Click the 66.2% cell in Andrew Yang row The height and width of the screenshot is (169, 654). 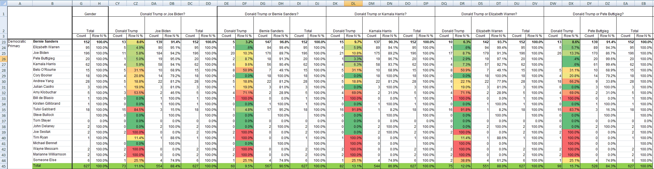(571, 82)
